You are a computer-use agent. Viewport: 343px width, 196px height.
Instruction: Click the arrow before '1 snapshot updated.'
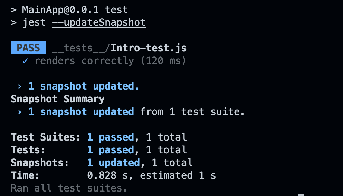(x=20, y=87)
